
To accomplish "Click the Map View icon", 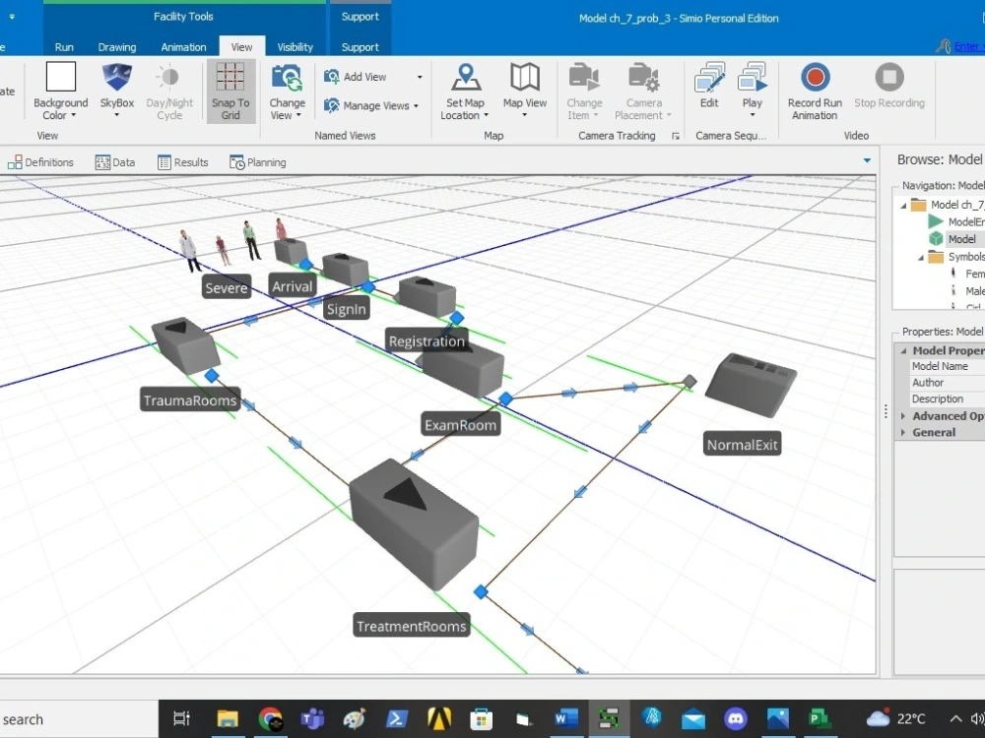I will coord(524,89).
